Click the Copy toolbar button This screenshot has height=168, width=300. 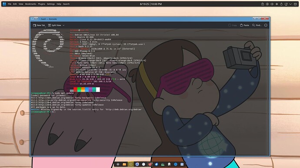coord(233,25)
